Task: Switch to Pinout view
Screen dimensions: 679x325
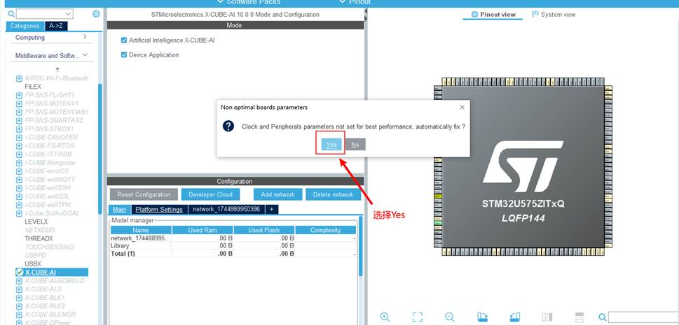Action: click(493, 14)
